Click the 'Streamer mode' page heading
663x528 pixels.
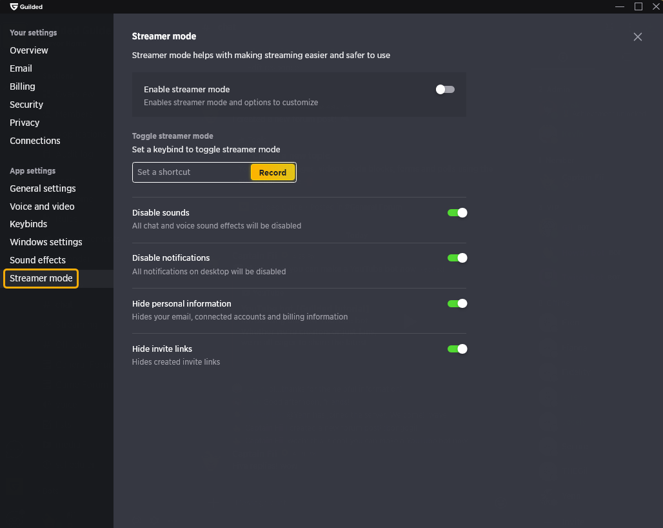click(164, 36)
